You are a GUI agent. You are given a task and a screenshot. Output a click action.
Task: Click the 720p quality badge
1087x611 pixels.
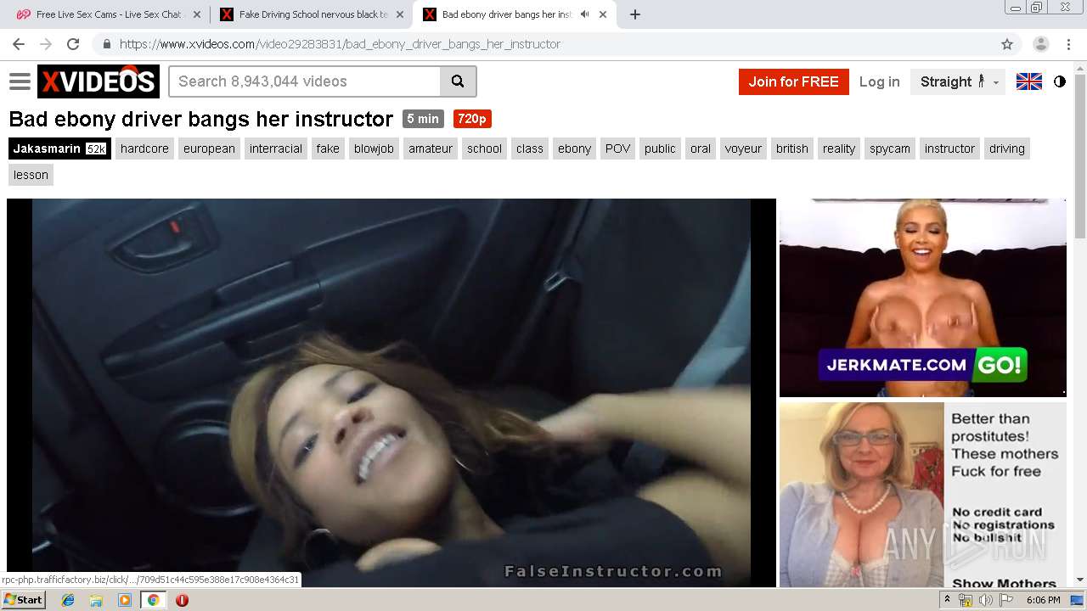tap(472, 119)
